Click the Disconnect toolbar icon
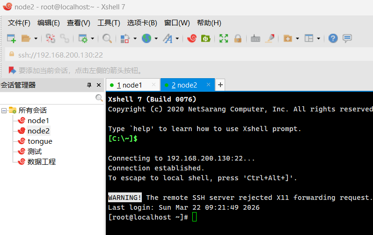 click(x=51, y=38)
